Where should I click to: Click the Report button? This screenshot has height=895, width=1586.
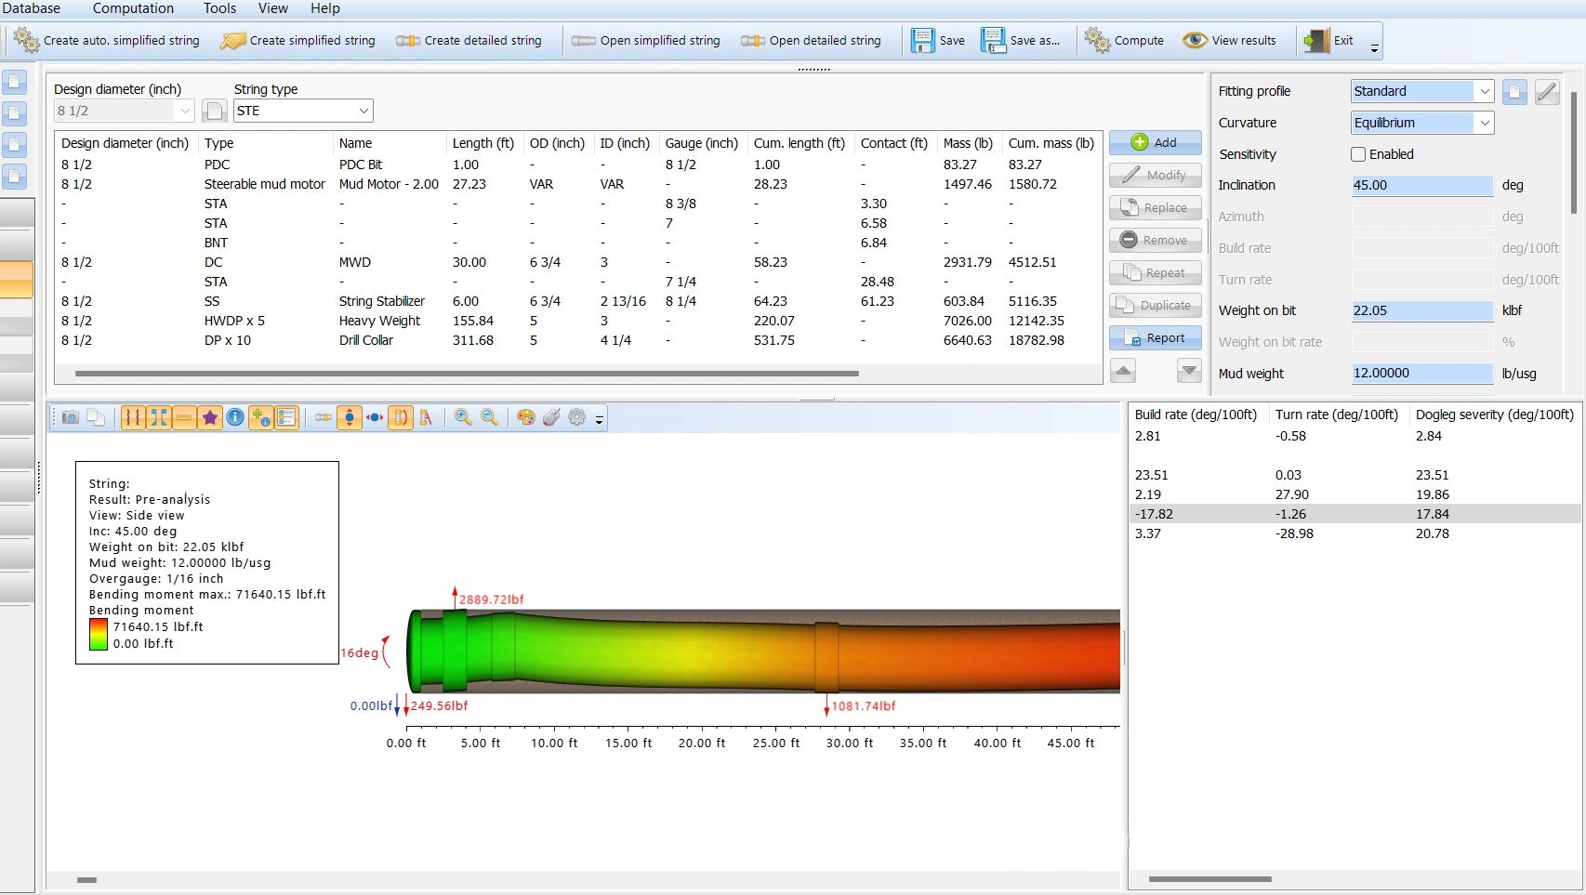(1155, 337)
